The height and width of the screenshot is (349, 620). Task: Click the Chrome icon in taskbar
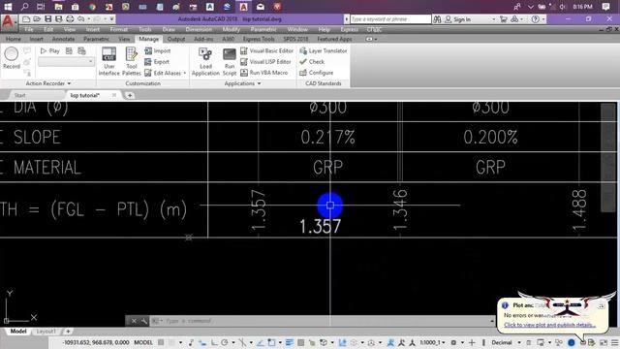[x=92, y=7]
